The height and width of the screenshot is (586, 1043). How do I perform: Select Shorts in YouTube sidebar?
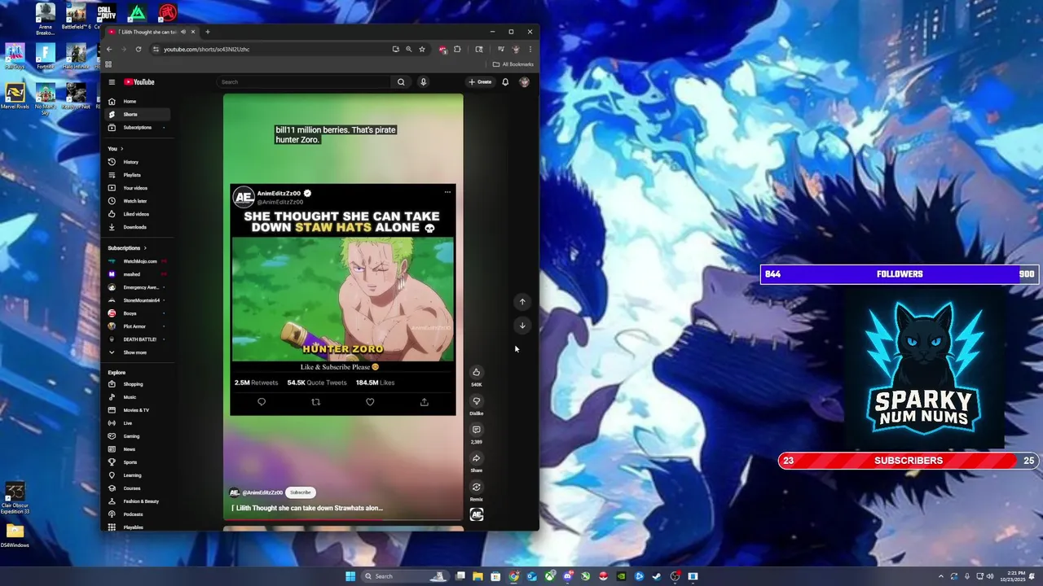click(137, 114)
